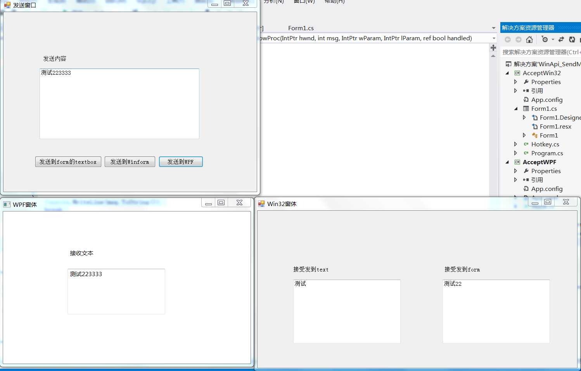The width and height of the screenshot is (581, 371).
Task: Minimize the WPF窗体 window
Action: 208,203
